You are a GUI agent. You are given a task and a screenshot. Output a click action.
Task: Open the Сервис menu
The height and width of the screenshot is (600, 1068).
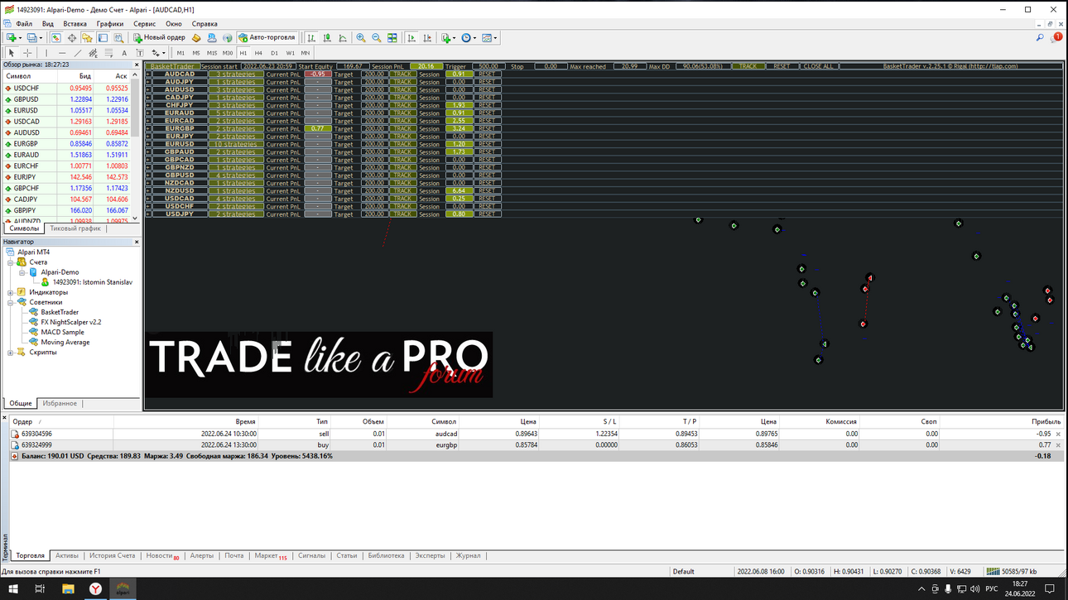click(x=144, y=24)
